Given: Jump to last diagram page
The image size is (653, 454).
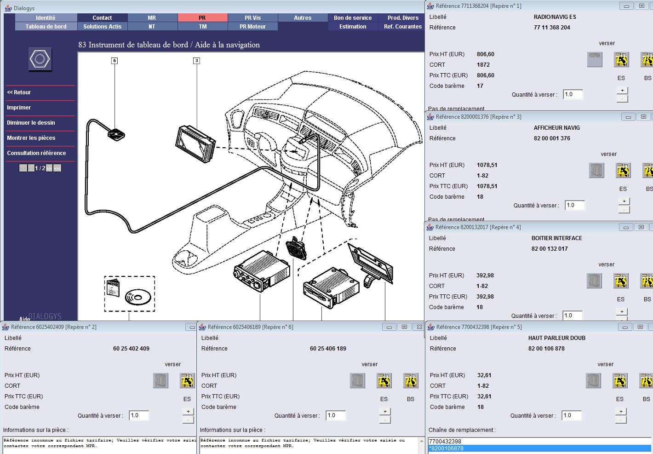Looking at the screenshot, I should pyautogui.click(x=57, y=168).
